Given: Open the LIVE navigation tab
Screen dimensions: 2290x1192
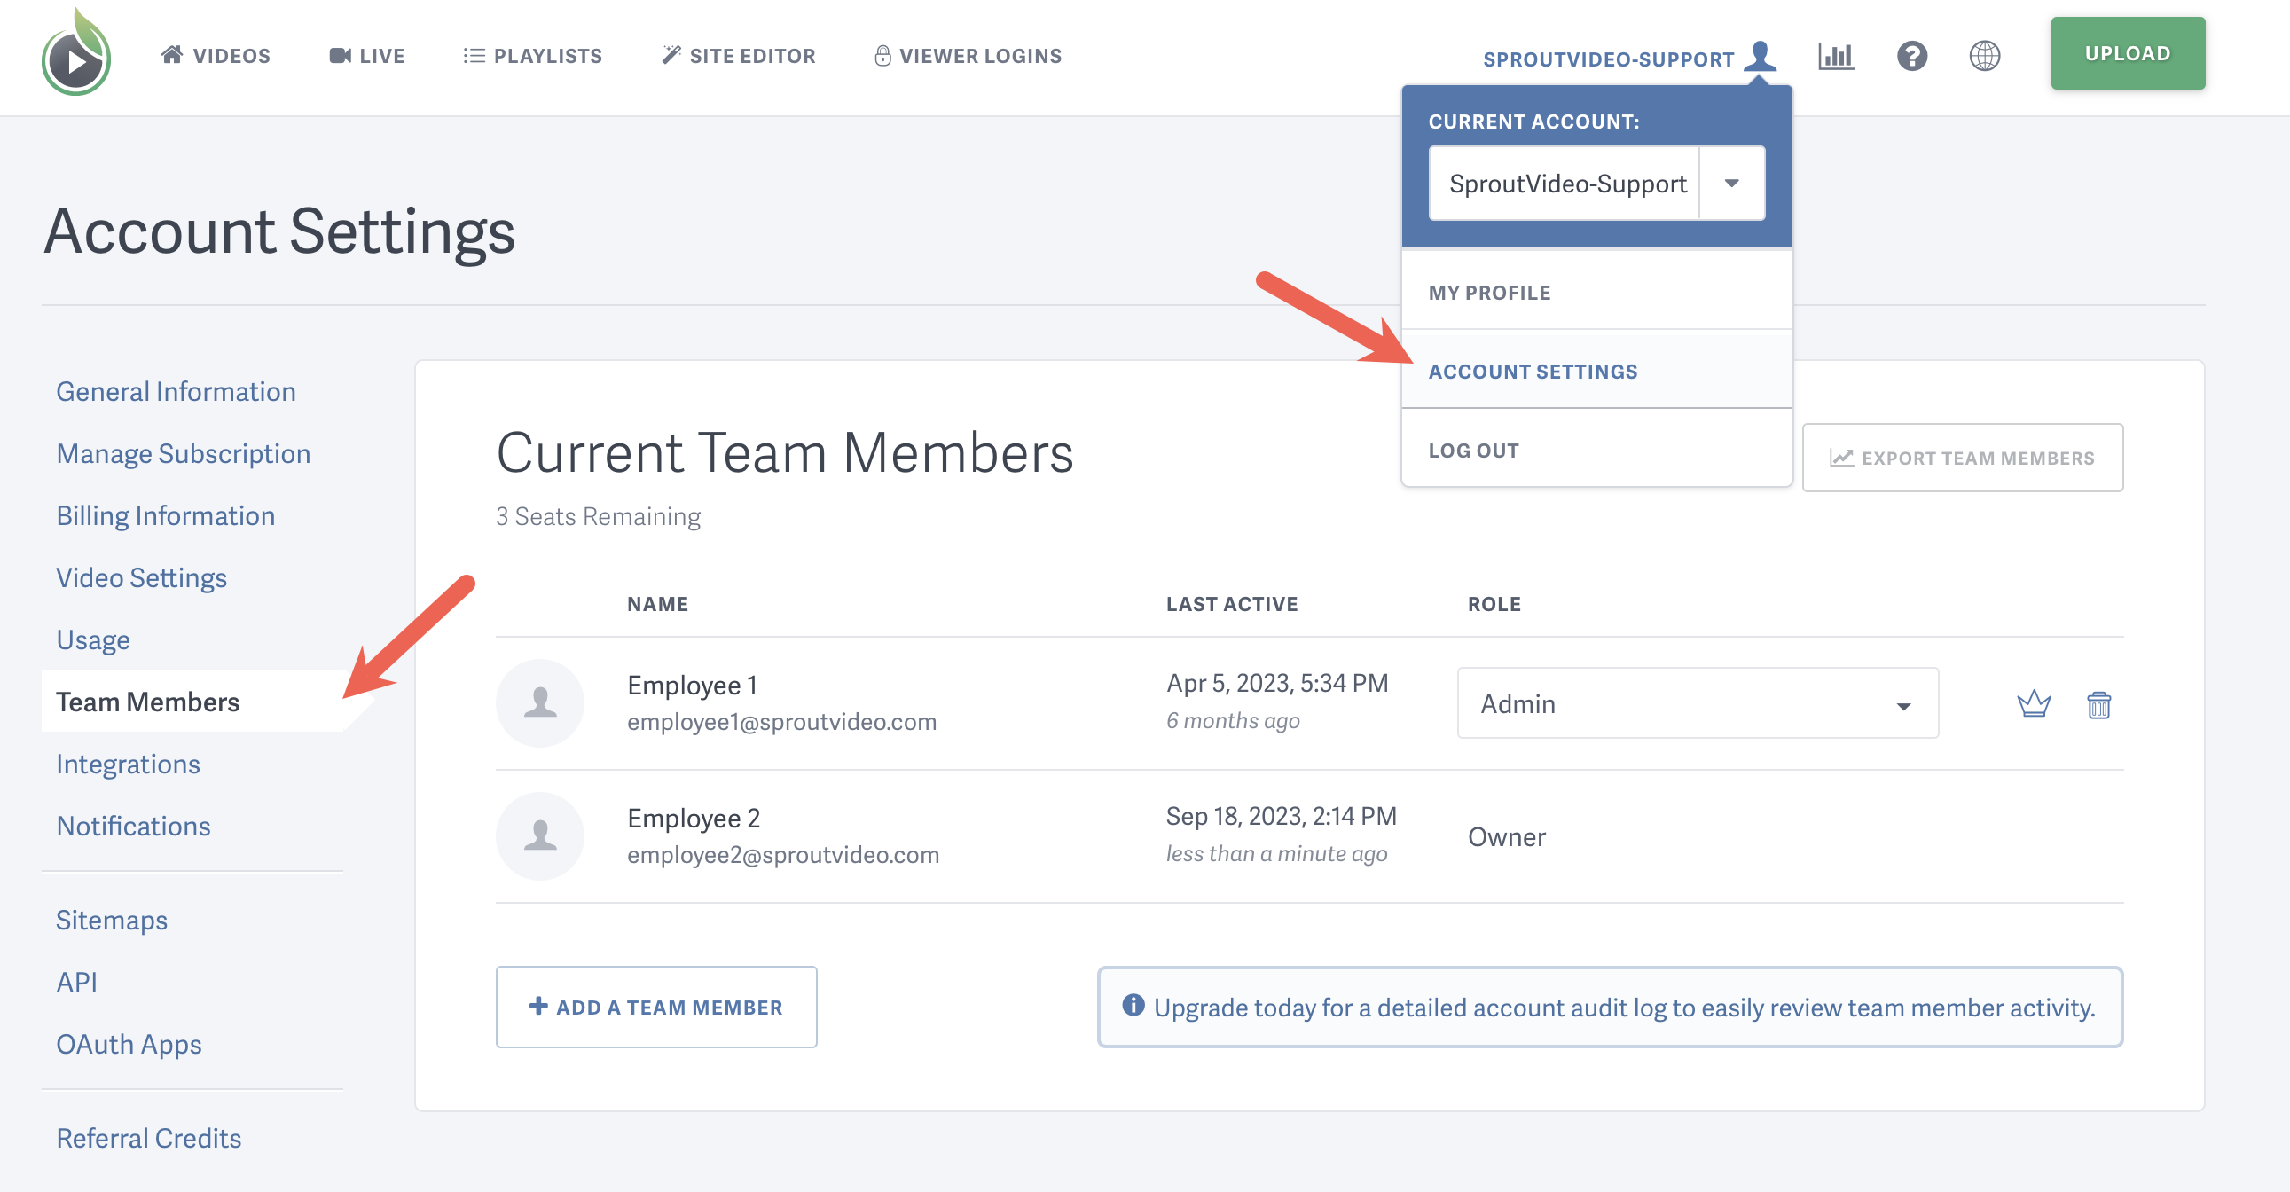Looking at the screenshot, I should coord(366,56).
